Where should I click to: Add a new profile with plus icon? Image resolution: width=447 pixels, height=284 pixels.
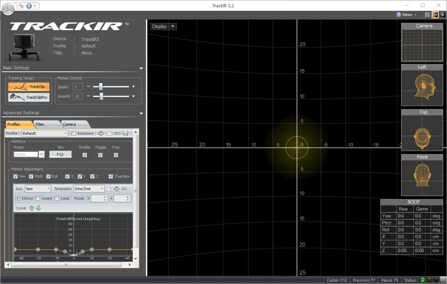point(101,133)
